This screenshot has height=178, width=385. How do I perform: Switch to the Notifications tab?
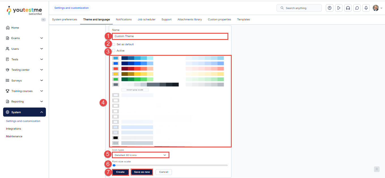click(x=124, y=20)
